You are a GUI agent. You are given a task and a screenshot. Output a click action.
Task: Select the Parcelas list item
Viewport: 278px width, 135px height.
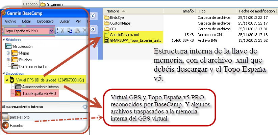(17, 126)
